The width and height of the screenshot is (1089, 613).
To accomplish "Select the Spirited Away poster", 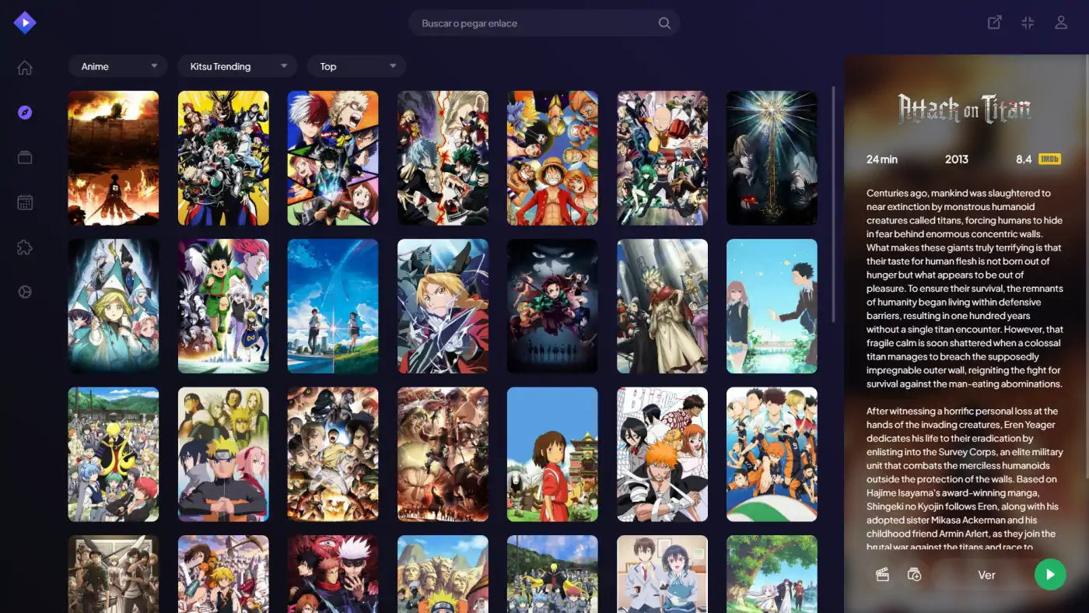I will (552, 454).
